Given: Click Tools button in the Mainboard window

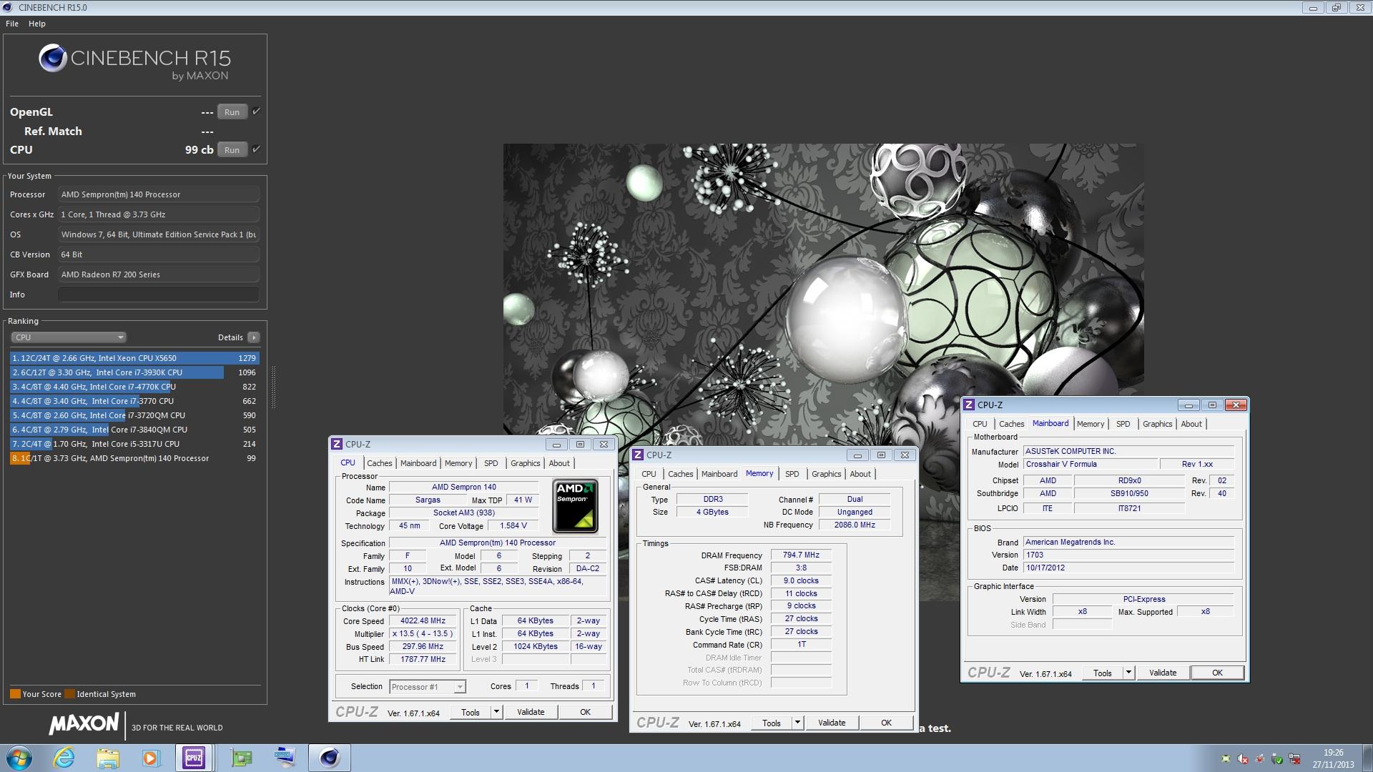Looking at the screenshot, I should [x=1103, y=673].
